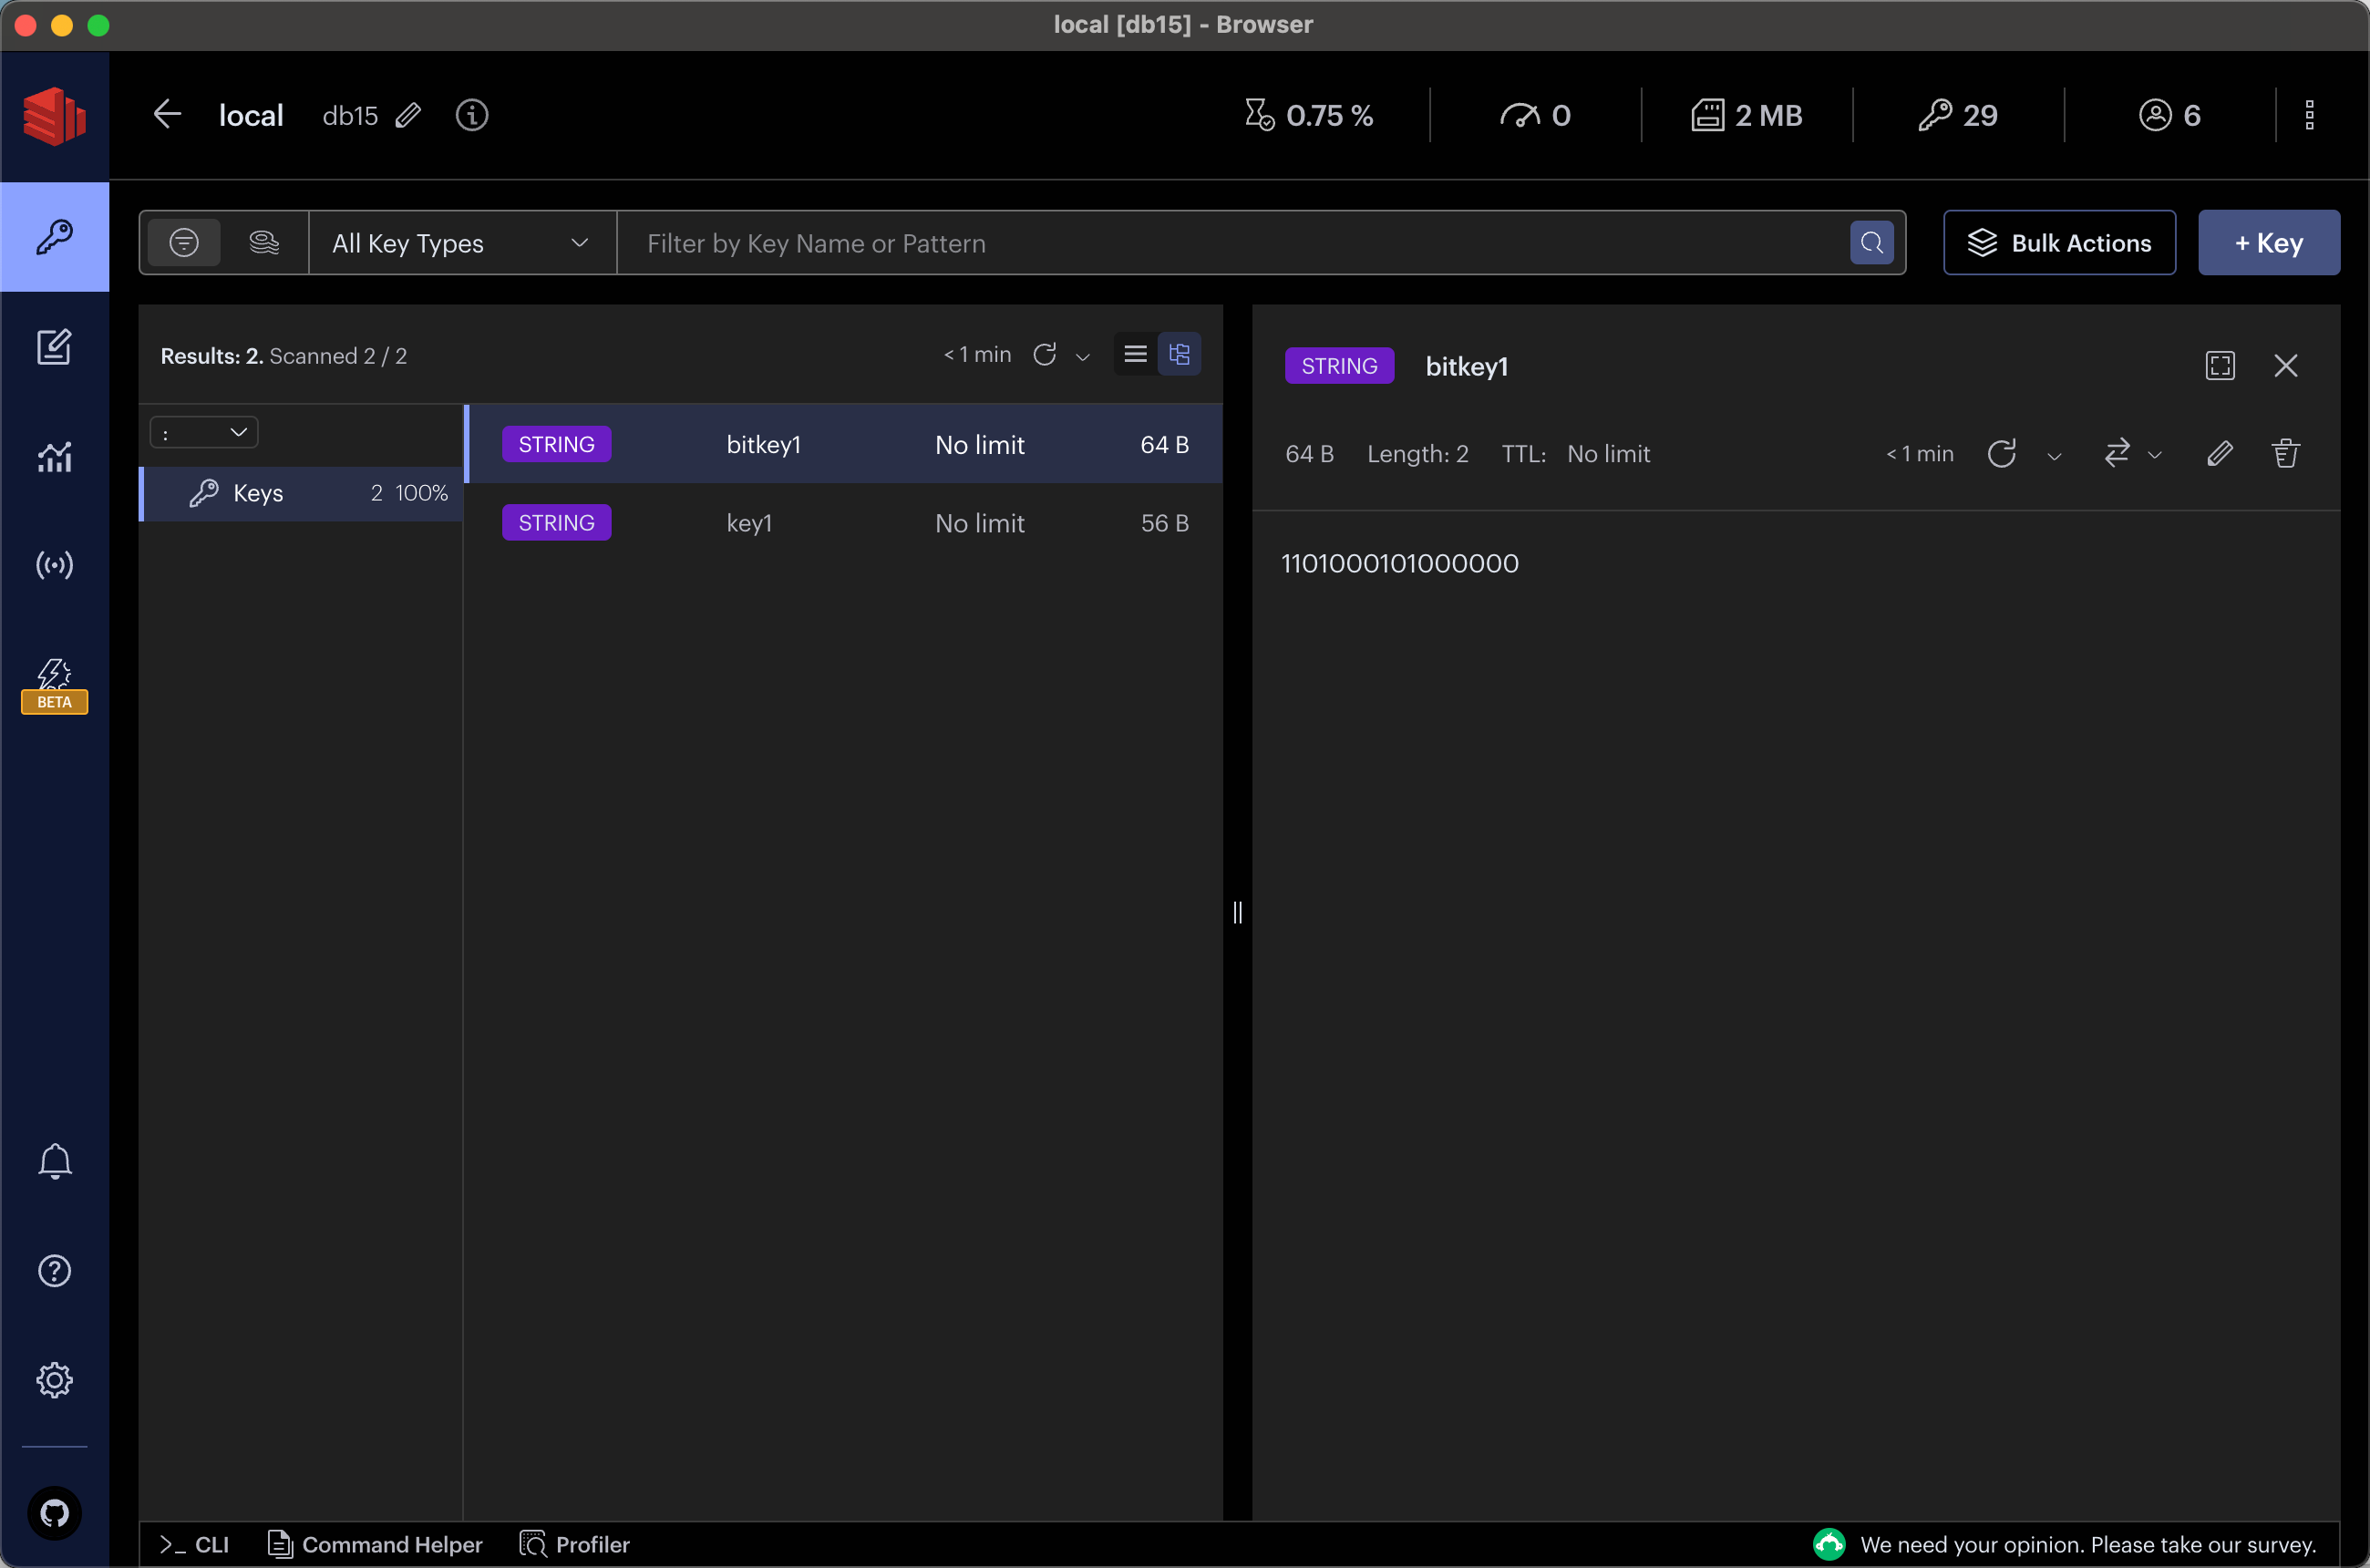
Task: Open the GitHub repository icon
Action: pos(54,1513)
